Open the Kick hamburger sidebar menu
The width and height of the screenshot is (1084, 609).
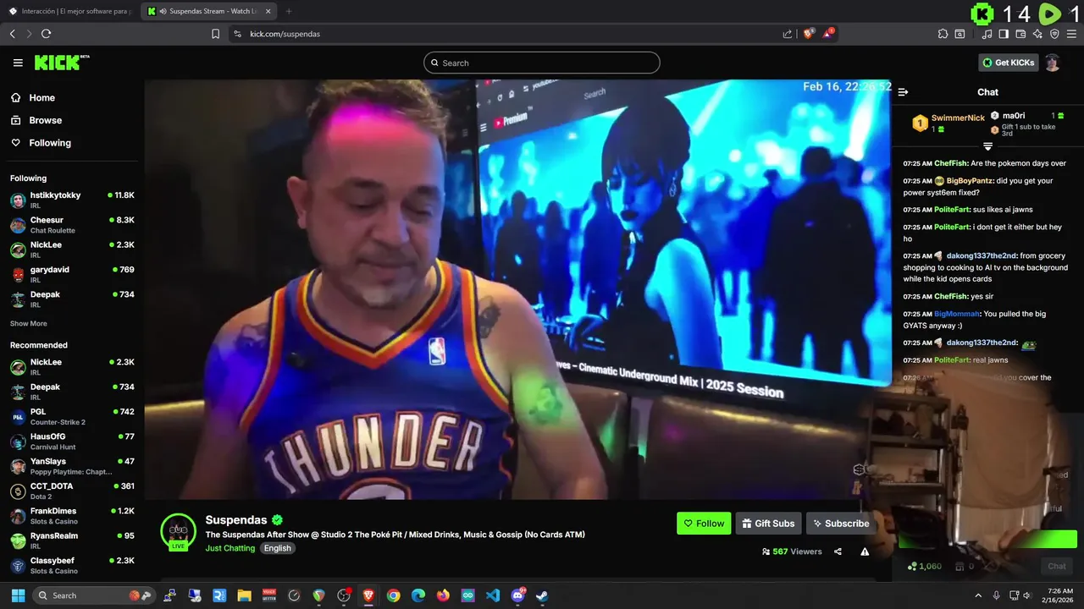18,63
